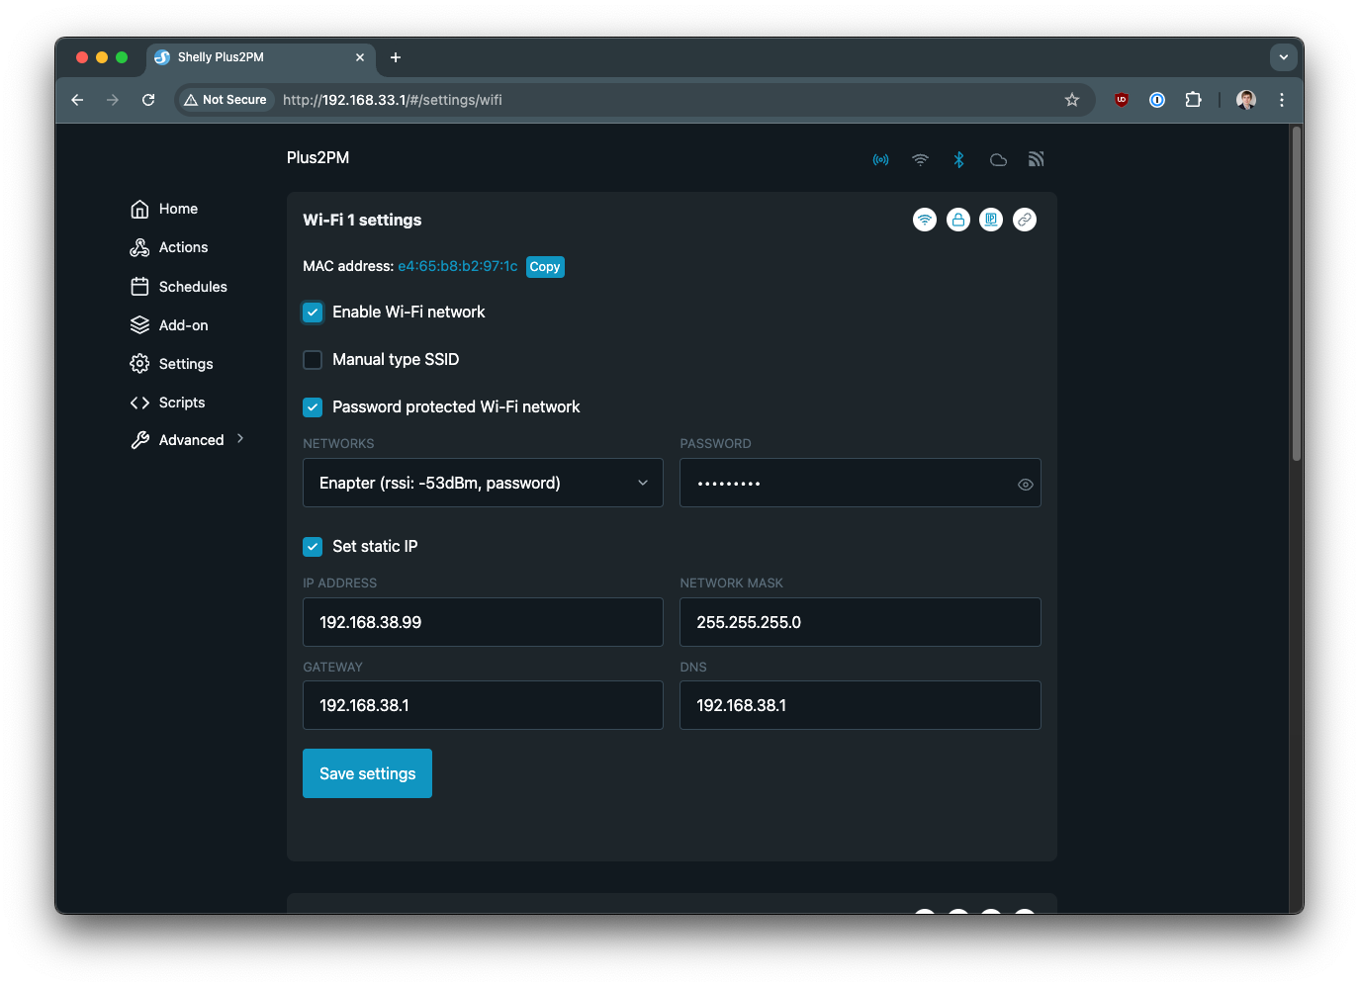Click the Plus2PM device title
Screen dimensions: 1359x987
click(317, 157)
